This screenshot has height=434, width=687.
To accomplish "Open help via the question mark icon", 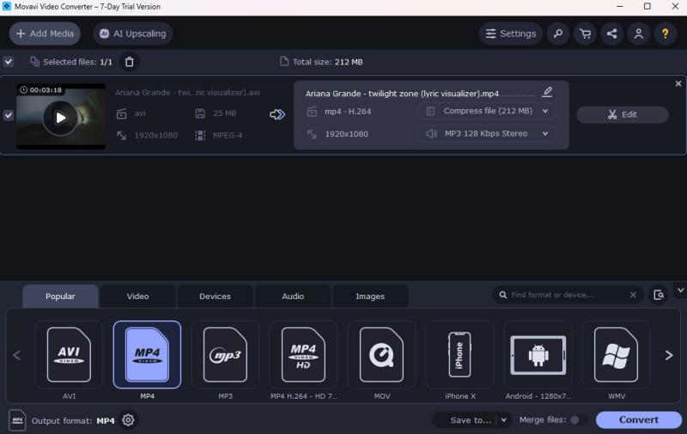I will click(x=665, y=34).
